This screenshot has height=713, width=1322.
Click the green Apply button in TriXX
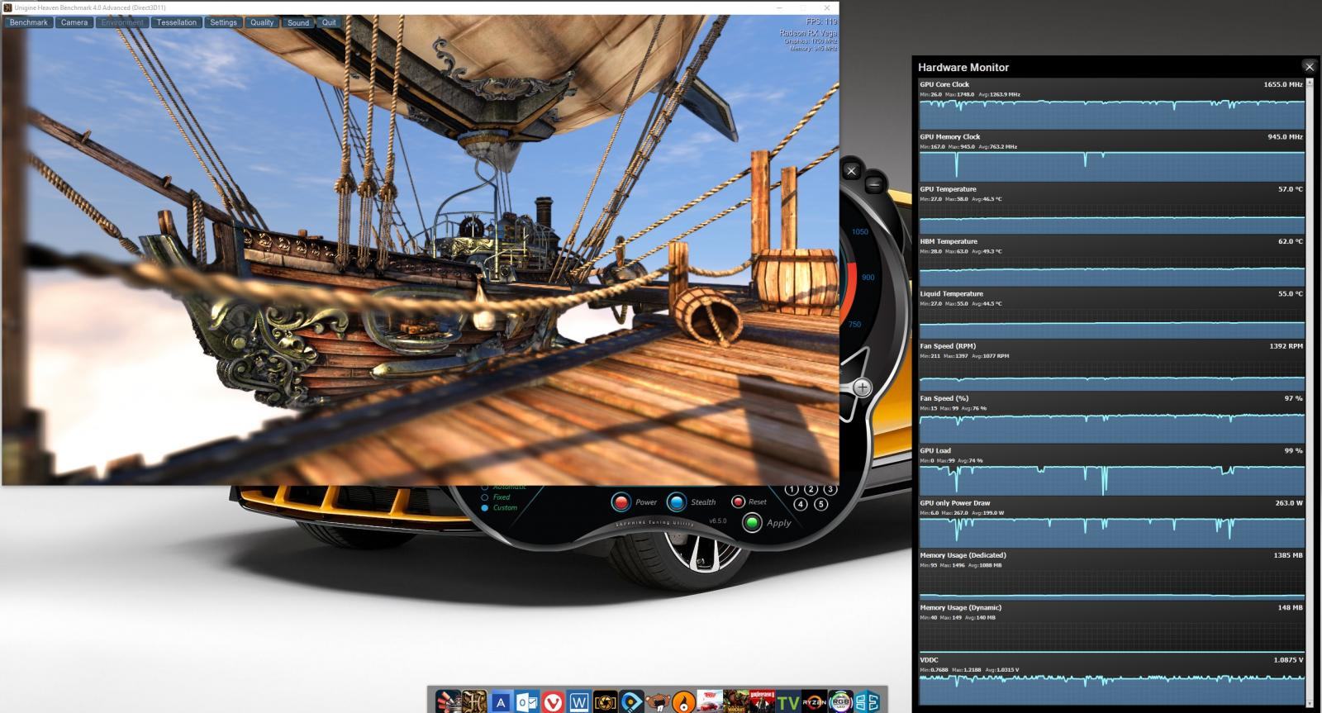[752, 522]
